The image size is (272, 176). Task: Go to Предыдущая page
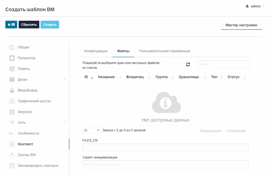pos(210,131)
